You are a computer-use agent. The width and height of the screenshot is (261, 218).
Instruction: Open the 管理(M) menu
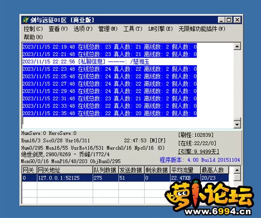coord(108,29)
